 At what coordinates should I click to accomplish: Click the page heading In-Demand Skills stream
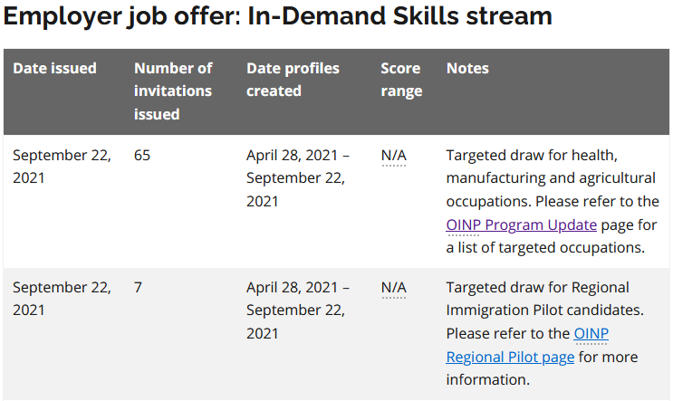278,16
